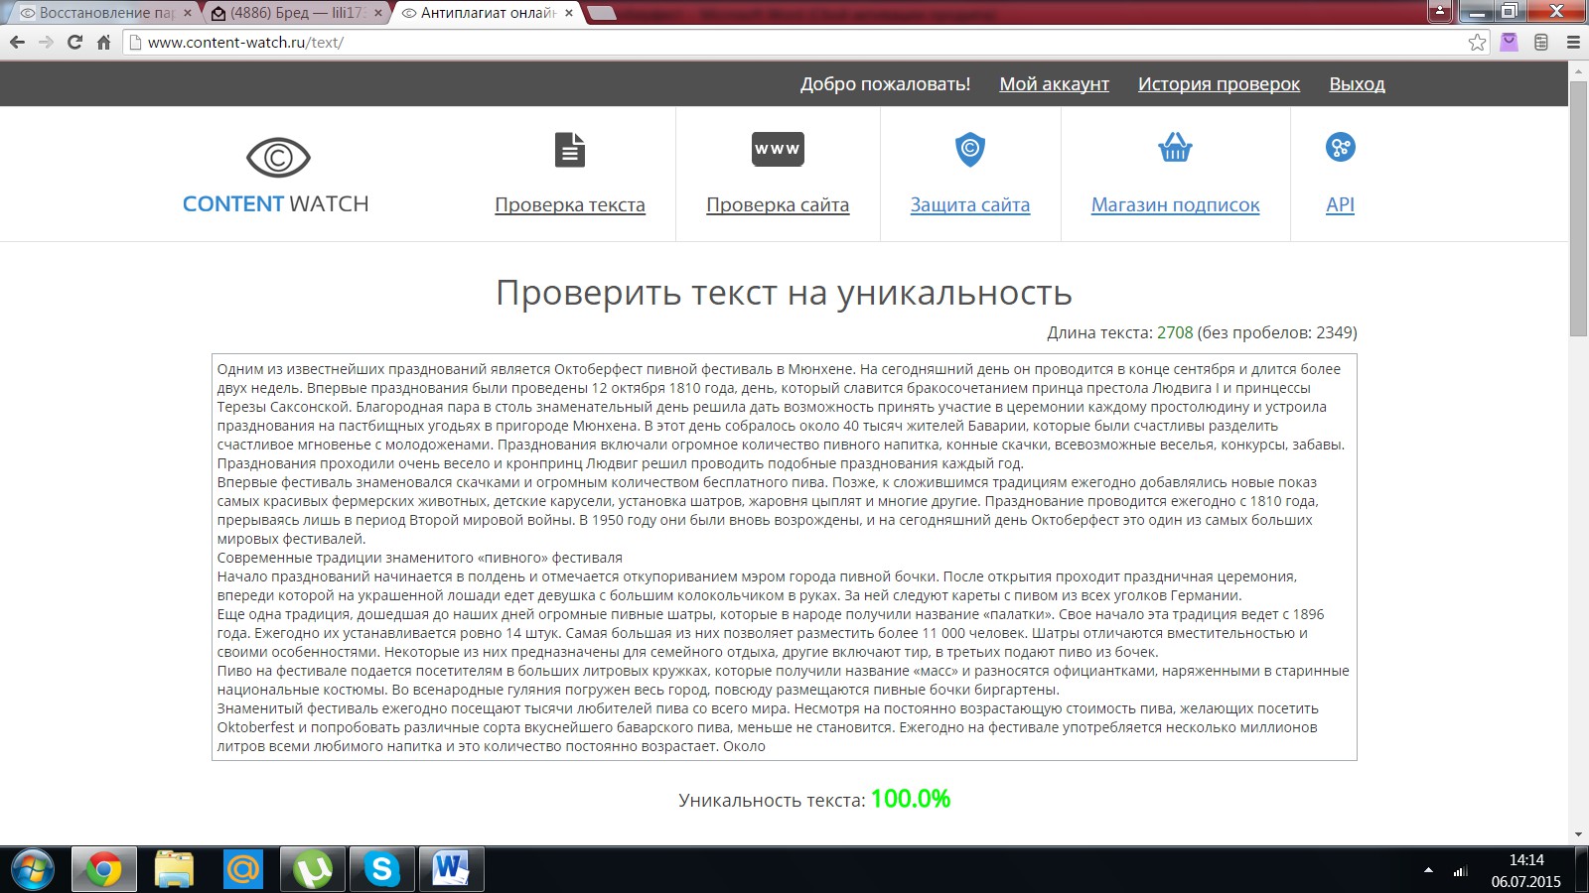Open a new browser tab
1589x893 pixels.
pyautogui.click(x=602, y=13)
